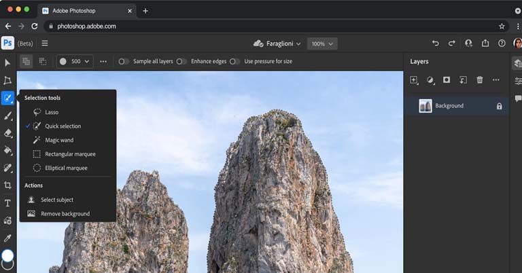The width and height of the screenshot is (522, 273).
Task: Select the Transform tool icon
Action: (7, 80)
